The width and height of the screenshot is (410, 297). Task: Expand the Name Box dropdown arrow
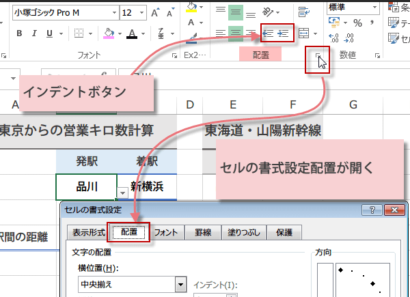[x=13, y=78]
